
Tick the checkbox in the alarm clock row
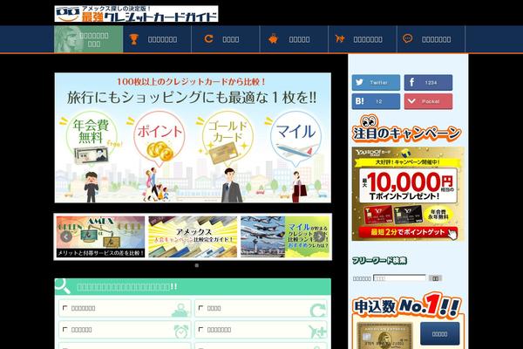click(x=65, y=329)
